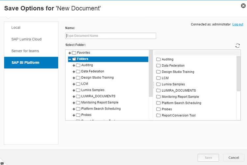Screen dimensions: 247x165
Task: Click the LUMIRA_DOCUMENTS folder icon in right pane
Action: pyautogui.click(x=158, y=90)
